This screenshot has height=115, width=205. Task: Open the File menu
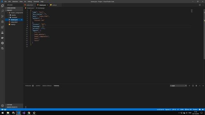point(5,2)
